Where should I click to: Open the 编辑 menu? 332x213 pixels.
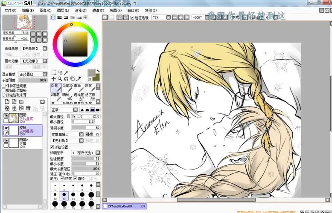(28, 10)
